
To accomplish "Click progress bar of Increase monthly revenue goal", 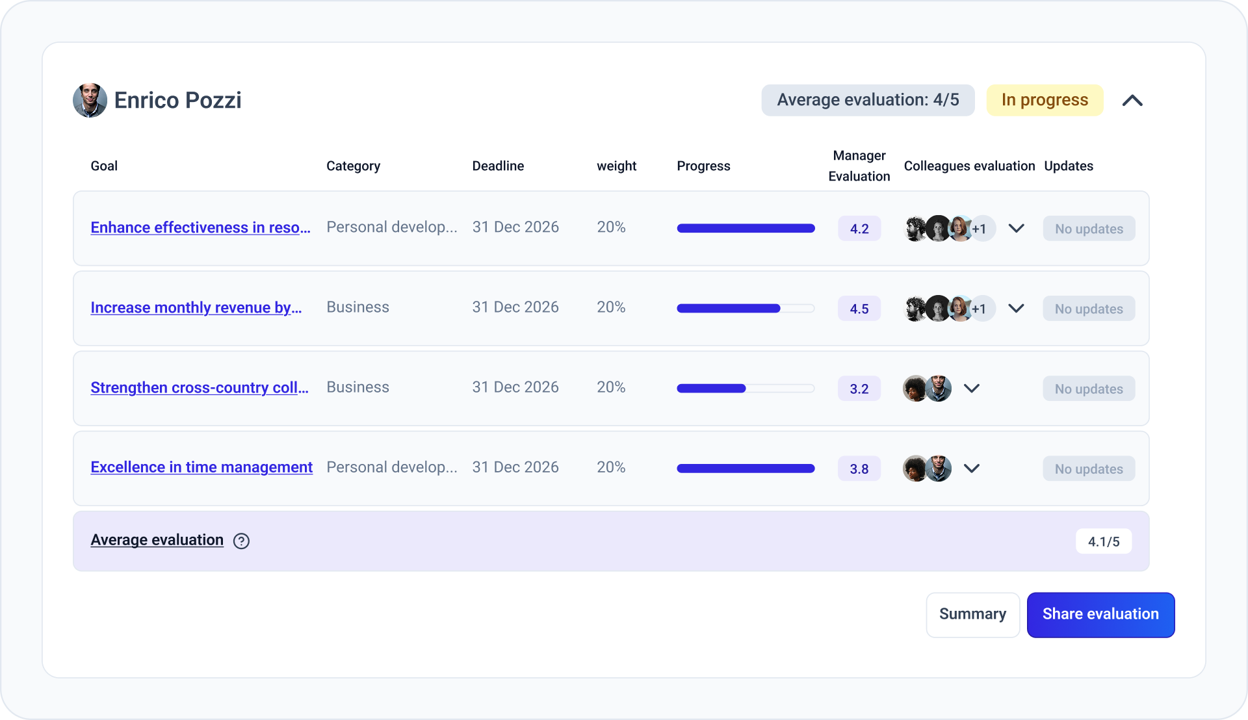I will tap(746, 309).
